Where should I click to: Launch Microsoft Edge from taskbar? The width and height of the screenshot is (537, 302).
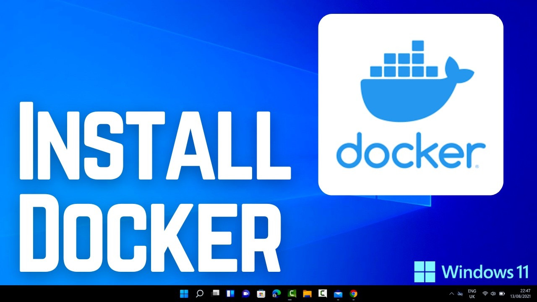[x=276, y=294]
